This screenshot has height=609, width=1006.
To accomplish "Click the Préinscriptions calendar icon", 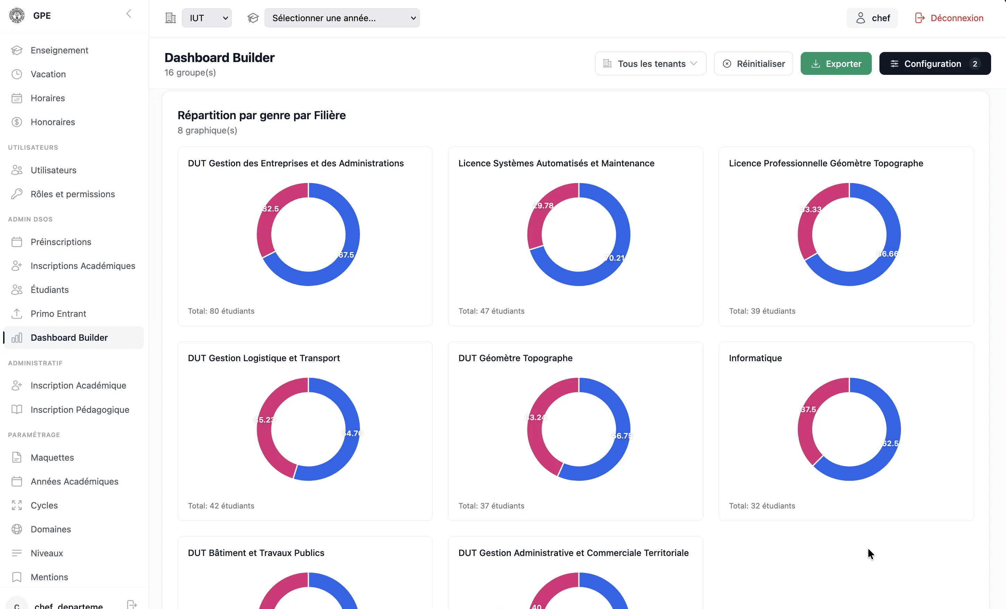I will (x=17, y=242).
